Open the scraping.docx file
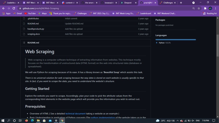The width and height of the screenshot is (219, 123). pos(33,34)
